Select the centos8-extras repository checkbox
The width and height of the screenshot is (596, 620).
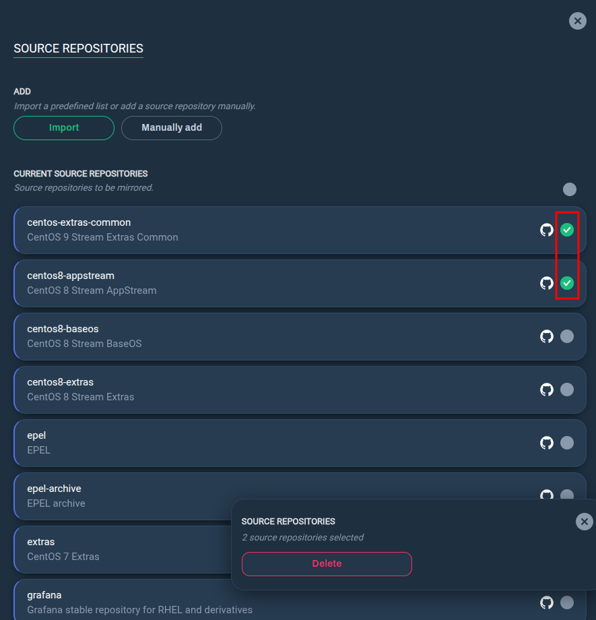[x=567, y=390]
